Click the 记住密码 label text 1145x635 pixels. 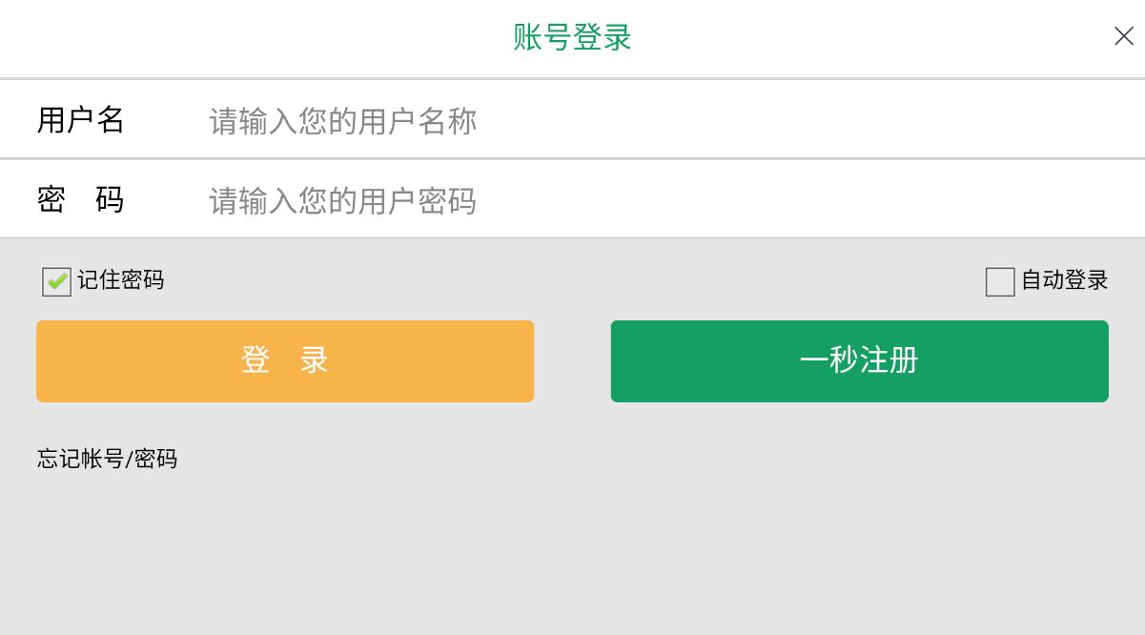121,280
